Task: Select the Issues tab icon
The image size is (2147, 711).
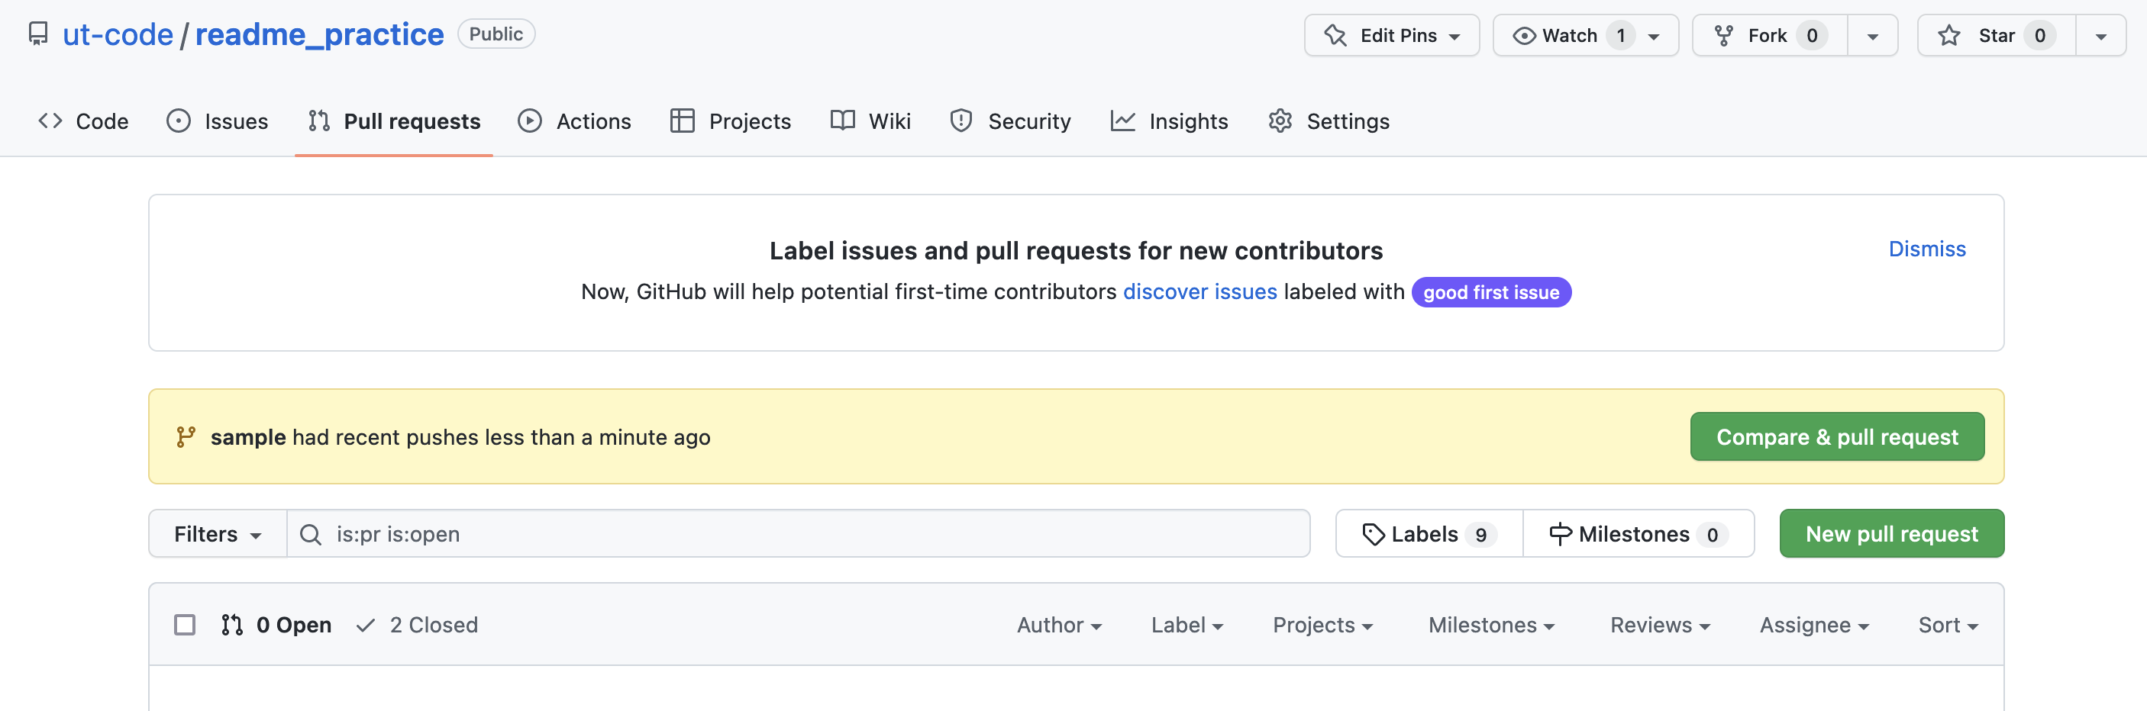Action: click(179, 121)
